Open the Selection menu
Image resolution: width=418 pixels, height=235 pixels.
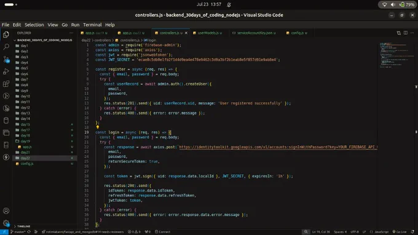tap(34, 25)
